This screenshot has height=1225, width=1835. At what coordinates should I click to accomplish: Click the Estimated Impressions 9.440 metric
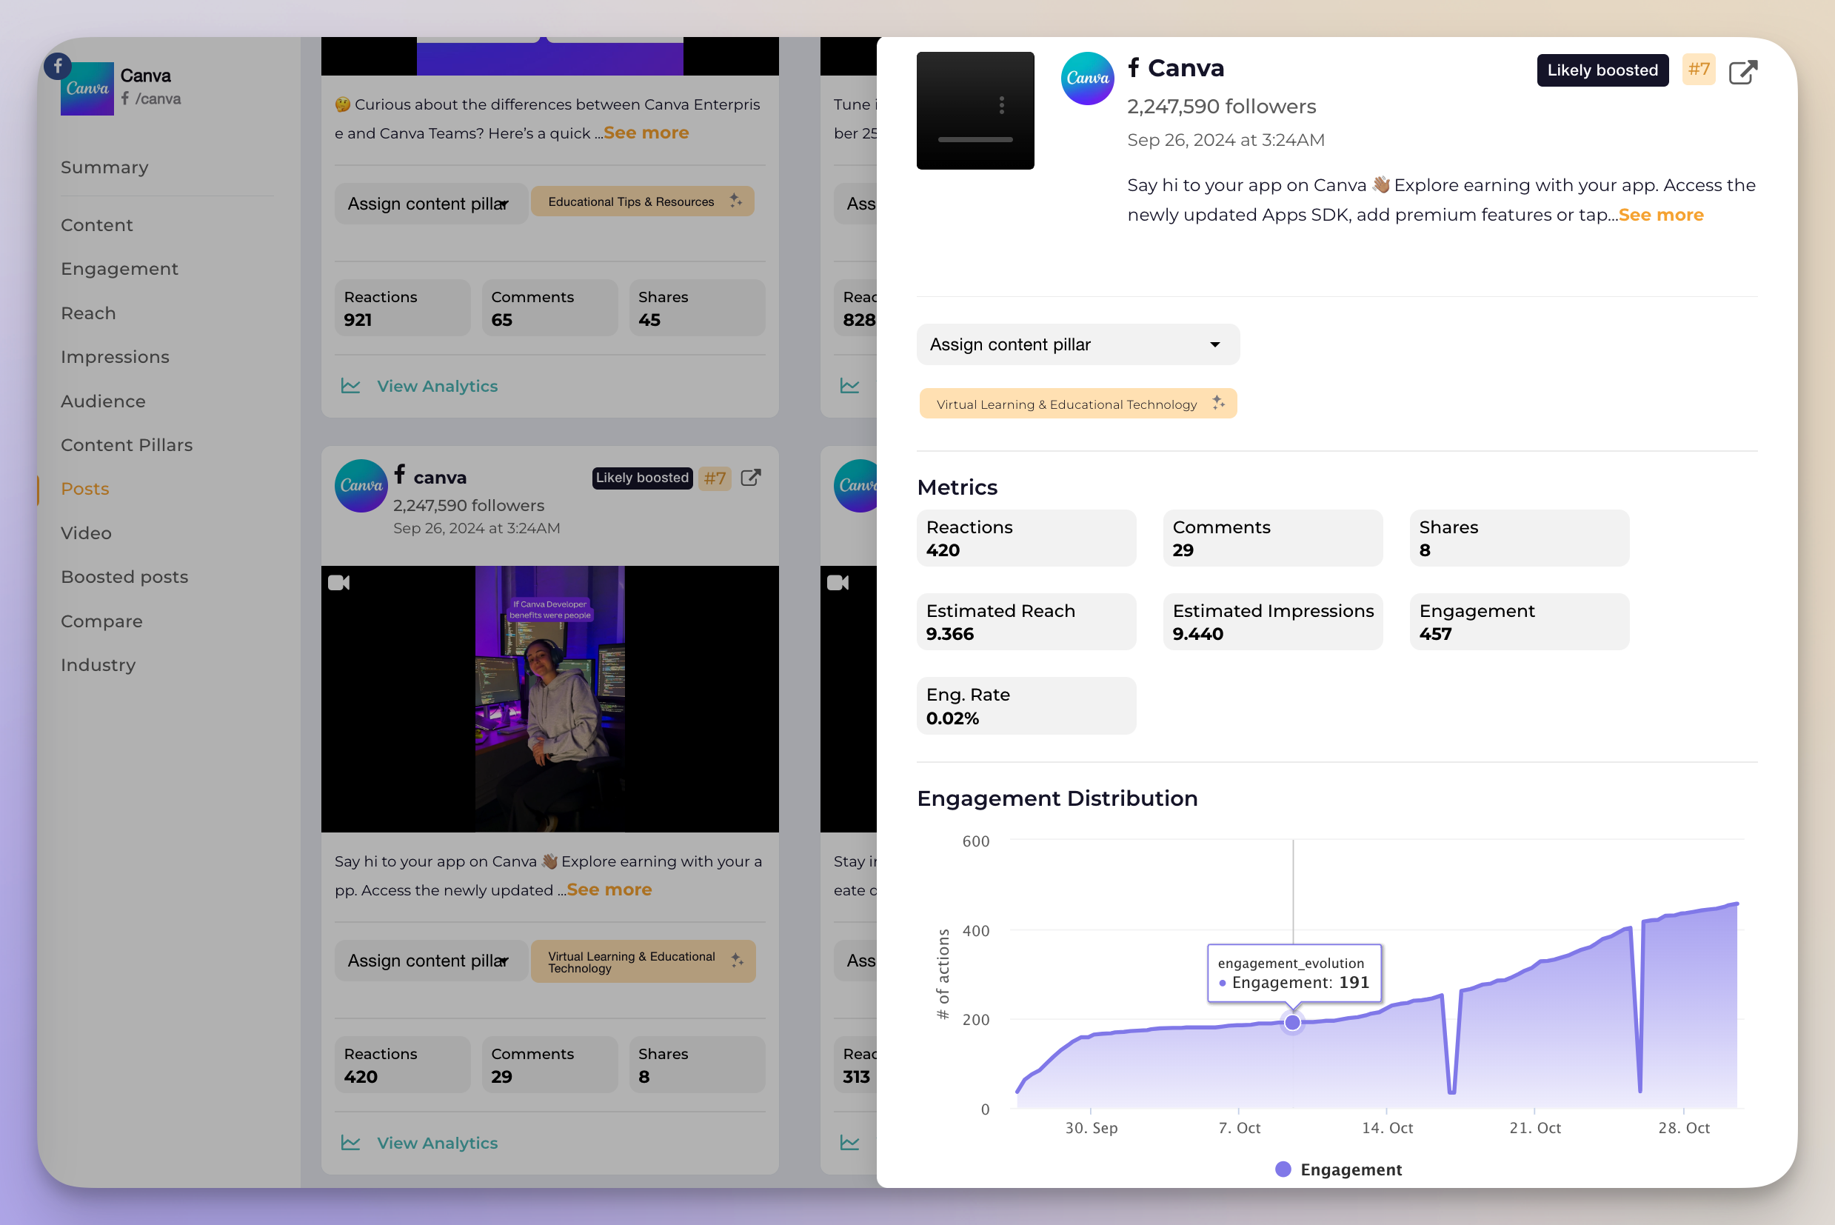click(1272, 622)
